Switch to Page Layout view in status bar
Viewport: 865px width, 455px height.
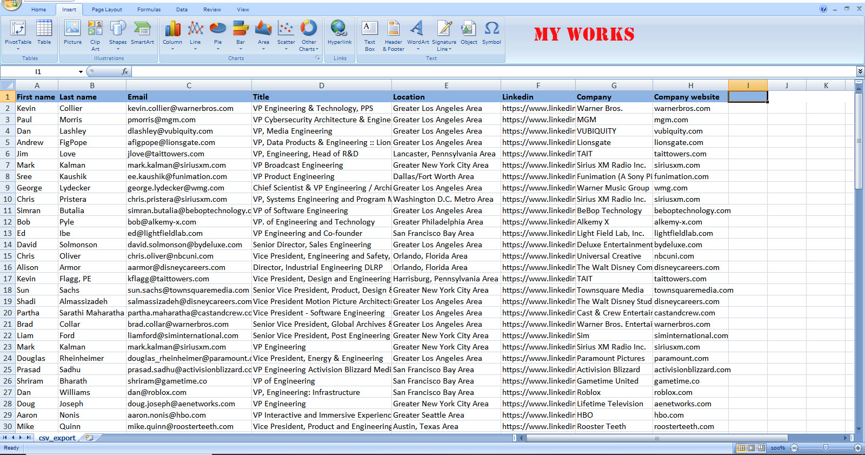[751, 448]
